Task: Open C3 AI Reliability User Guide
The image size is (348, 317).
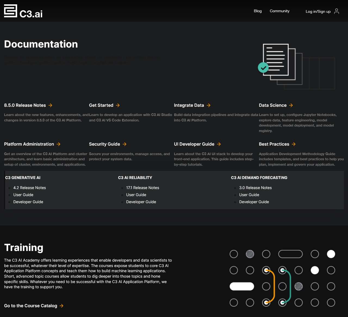Action: [136, 195]
